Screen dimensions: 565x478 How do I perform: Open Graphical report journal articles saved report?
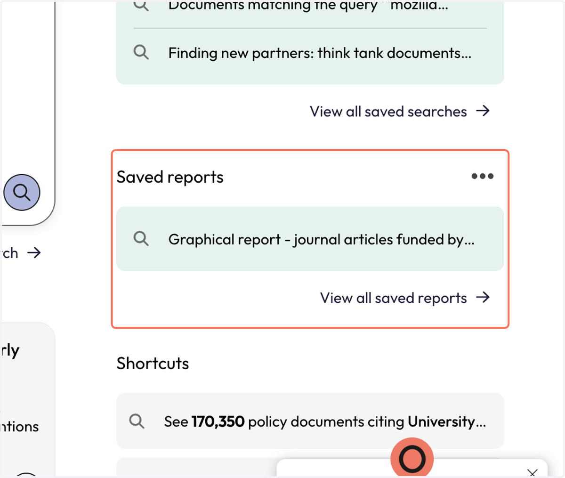[x=310, y=239]
